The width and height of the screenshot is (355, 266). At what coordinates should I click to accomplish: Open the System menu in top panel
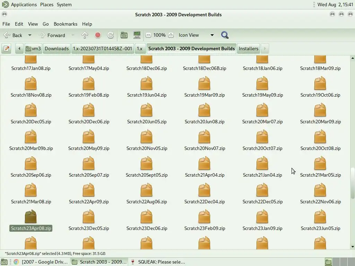click(x=64, y=5)
